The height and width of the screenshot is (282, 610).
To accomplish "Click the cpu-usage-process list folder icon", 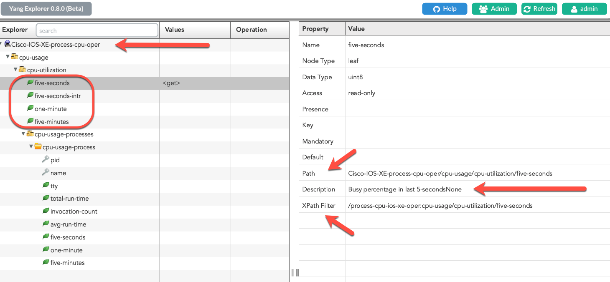I will tap(38, 147).
